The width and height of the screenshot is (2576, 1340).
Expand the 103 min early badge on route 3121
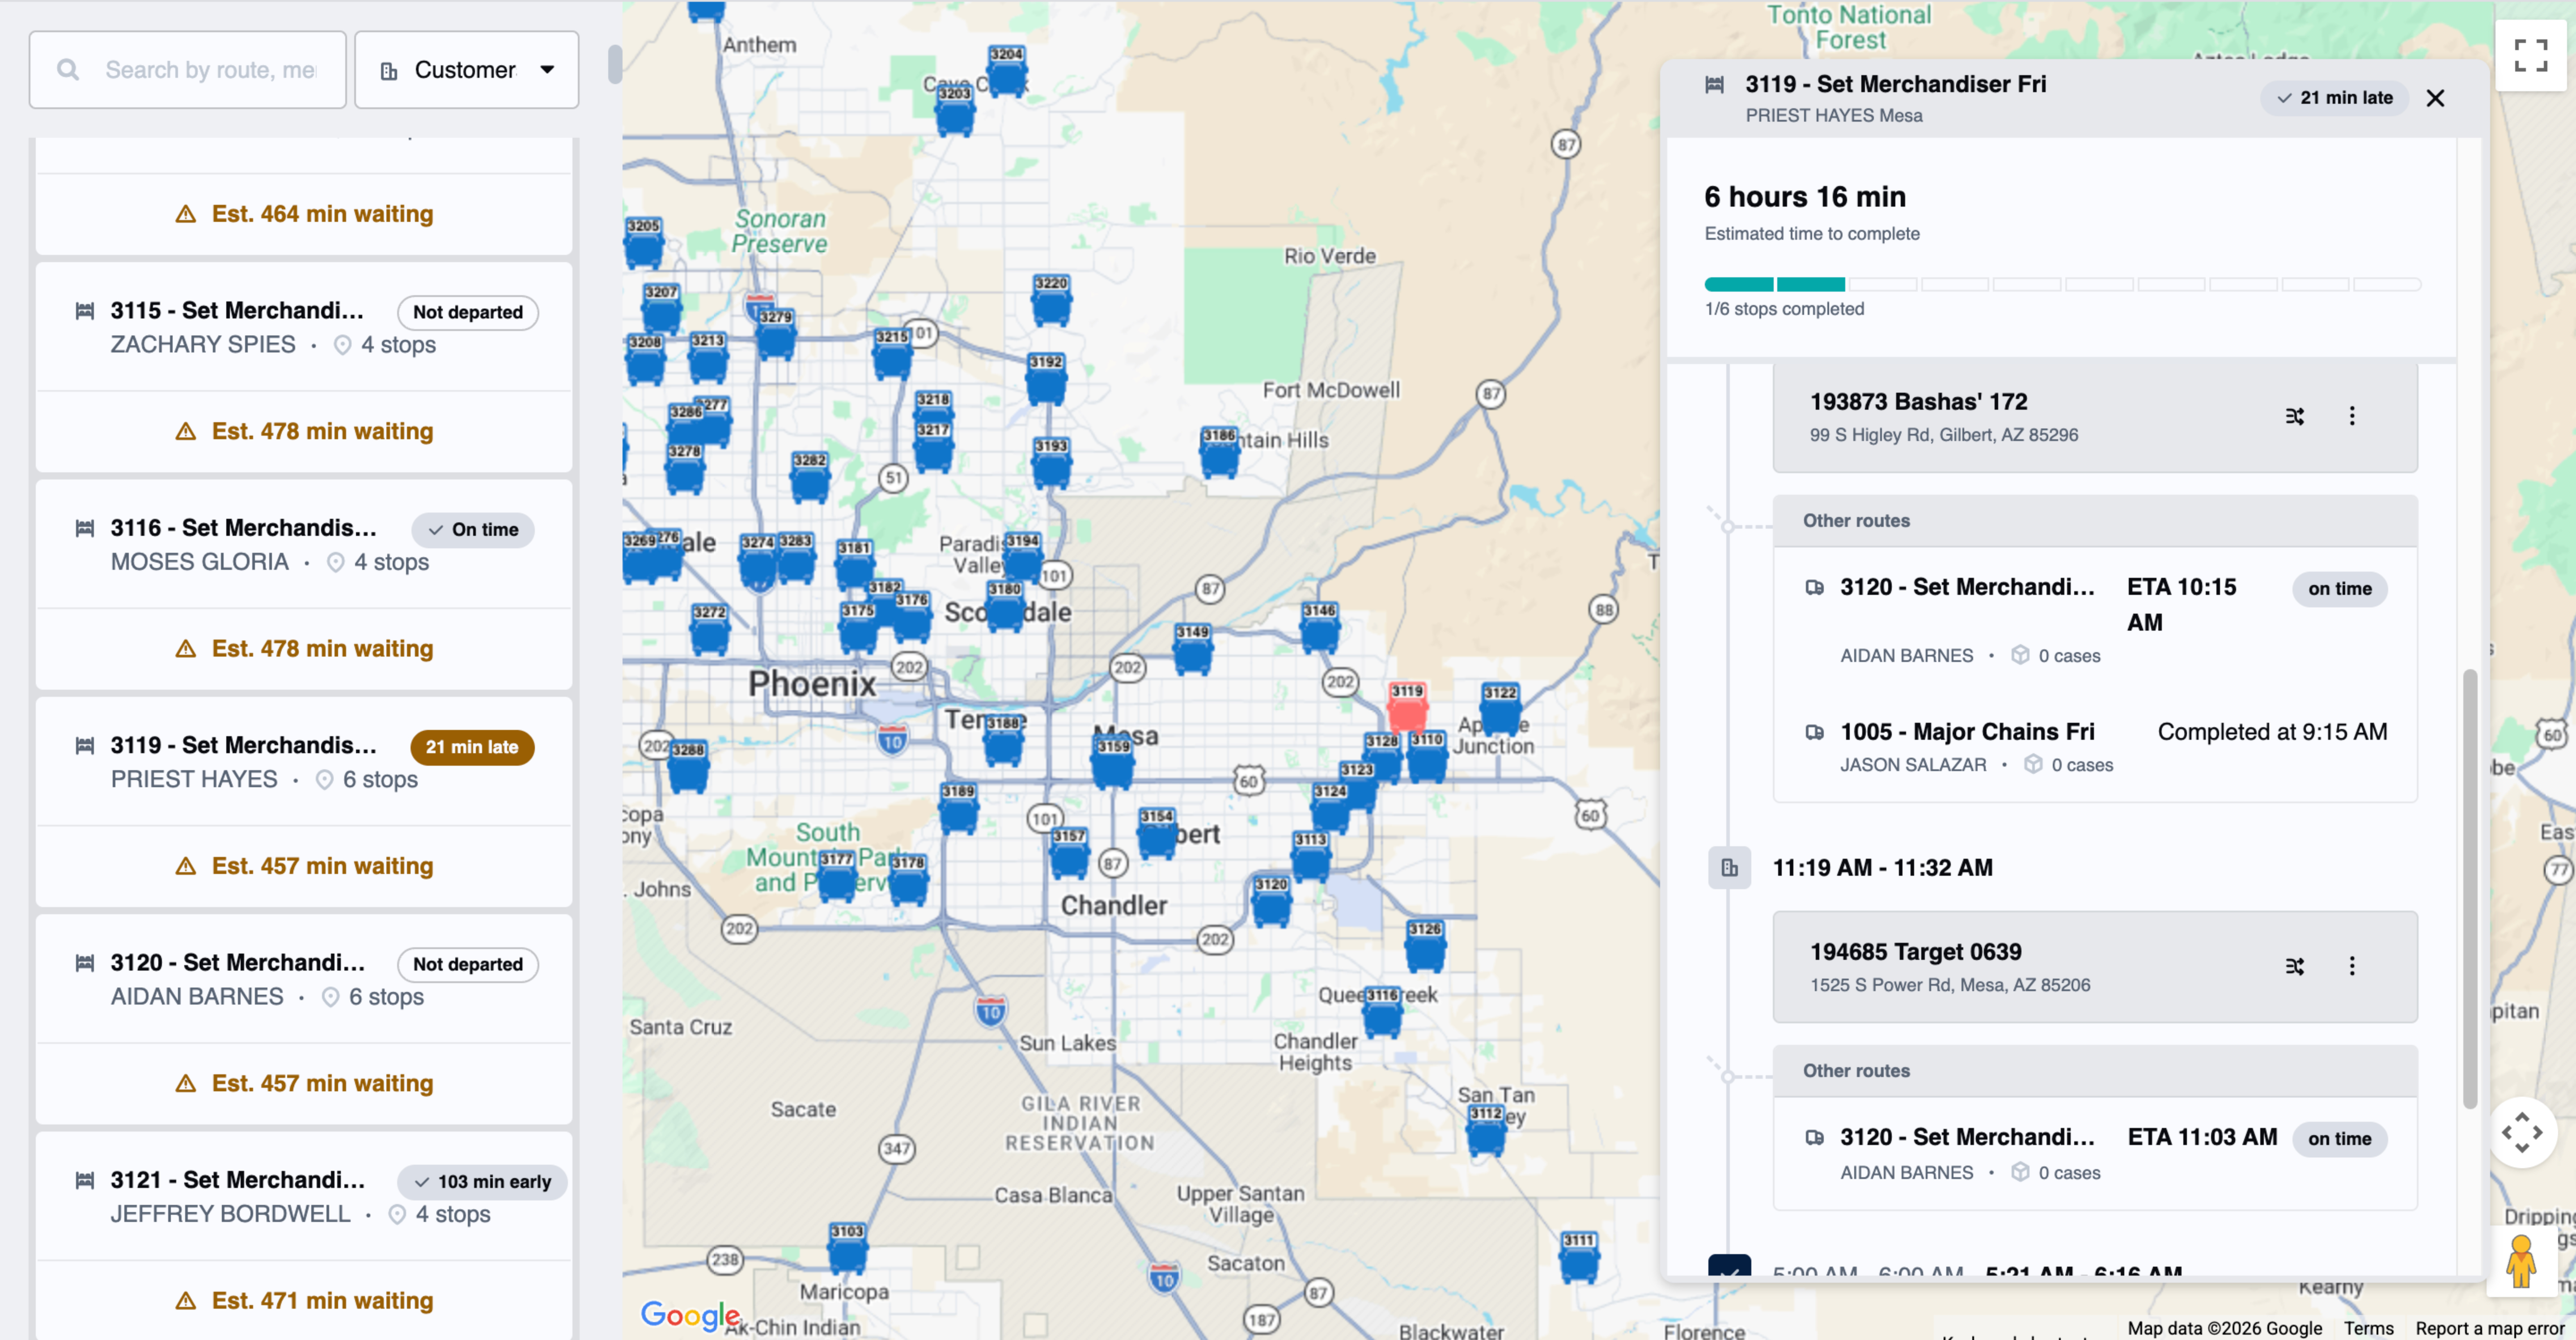tap(482, 1181)
